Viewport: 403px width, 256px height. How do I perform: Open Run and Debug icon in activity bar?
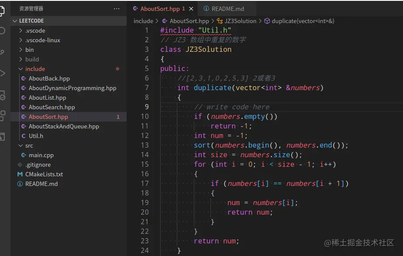click(x=2, y=73)
